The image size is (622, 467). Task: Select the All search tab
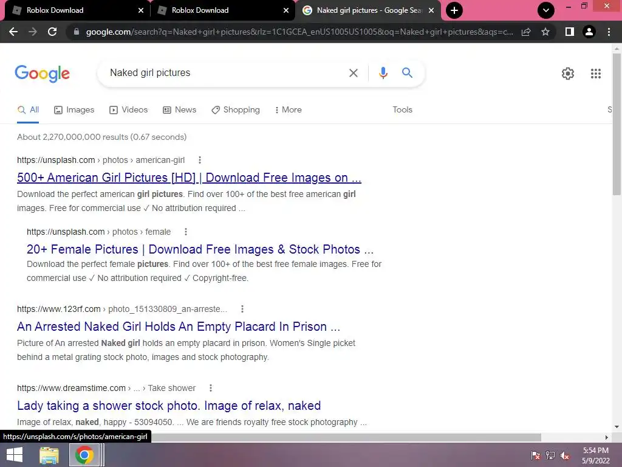(x=28, y=110)
